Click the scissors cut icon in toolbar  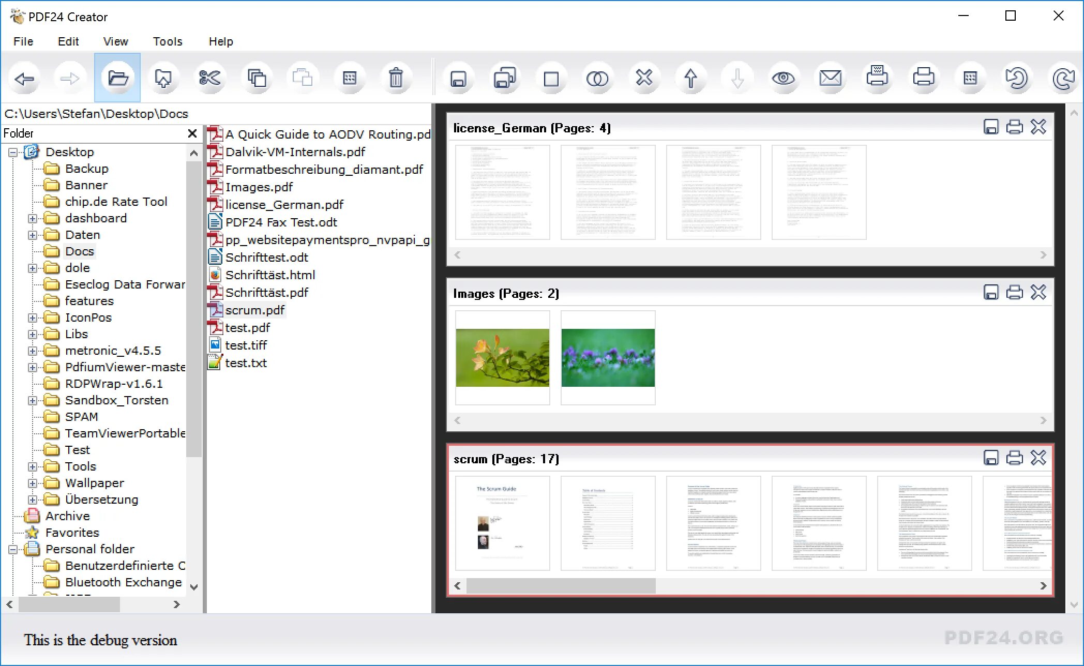coord(209,78)
